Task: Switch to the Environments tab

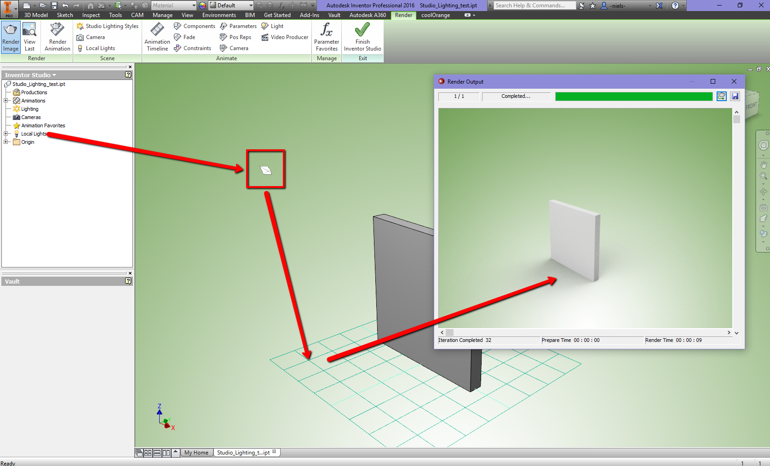Action: [x=219, y=15]
